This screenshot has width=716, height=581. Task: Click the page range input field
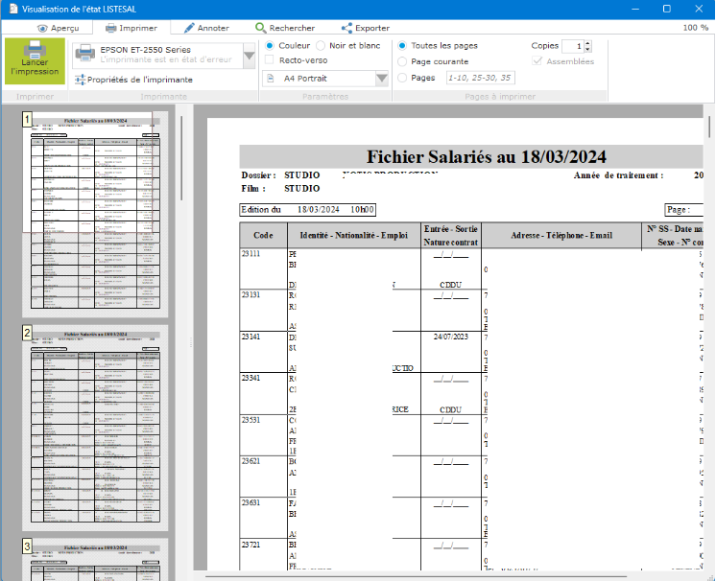point(481,78)
